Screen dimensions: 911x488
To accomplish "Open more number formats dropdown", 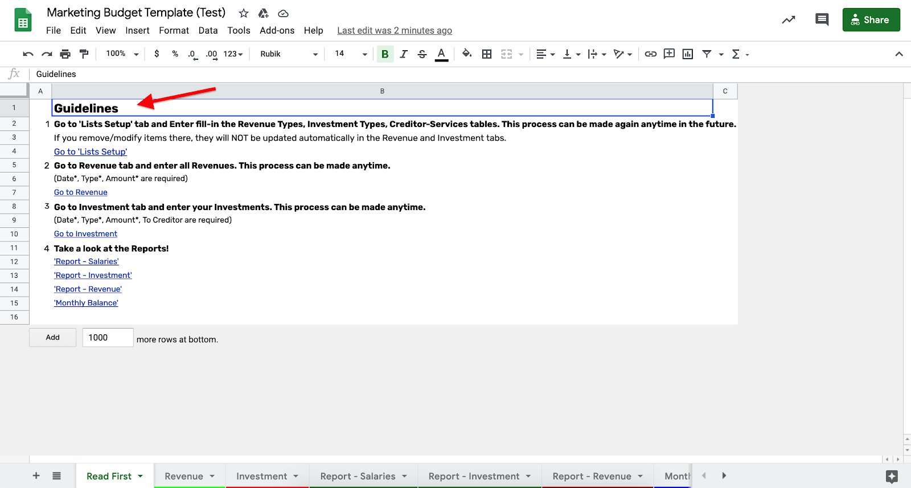I will click(x=233, y=54).
